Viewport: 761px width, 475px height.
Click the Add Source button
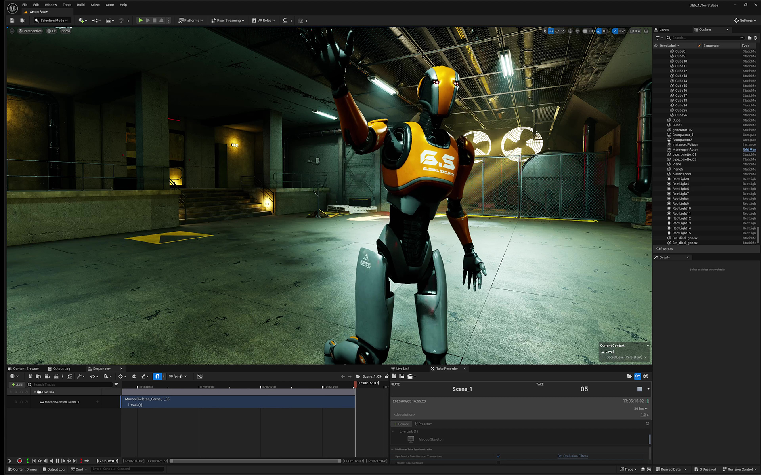point(401,424)
